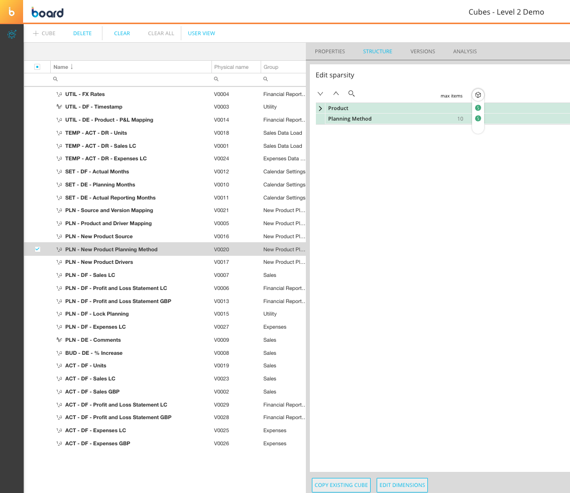570x493 pixels.
Task: Click the USER VIEW button
Action: [201, 33]
